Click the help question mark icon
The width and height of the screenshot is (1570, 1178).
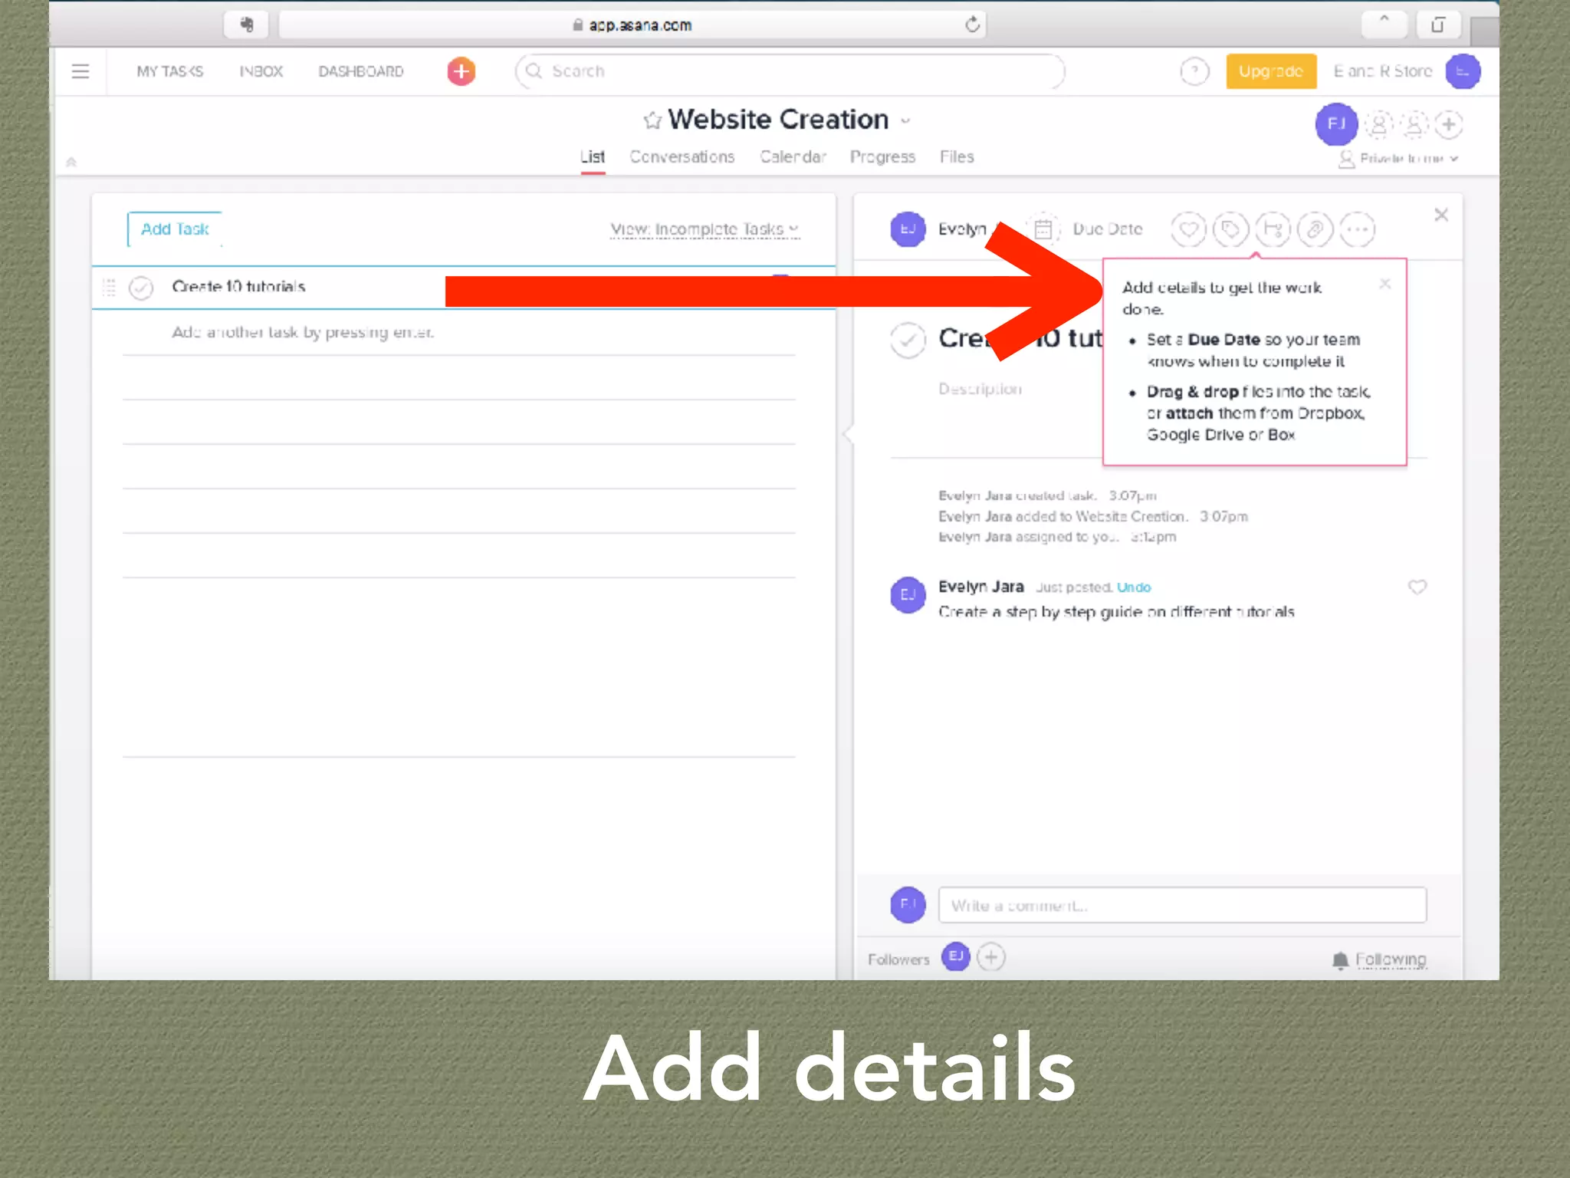(1194, 71)
